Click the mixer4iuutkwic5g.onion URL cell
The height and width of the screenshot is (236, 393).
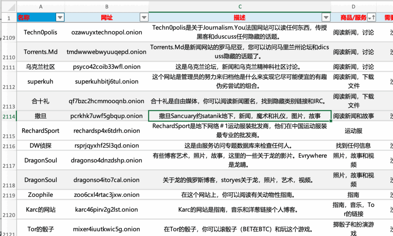tap(107, 229)
